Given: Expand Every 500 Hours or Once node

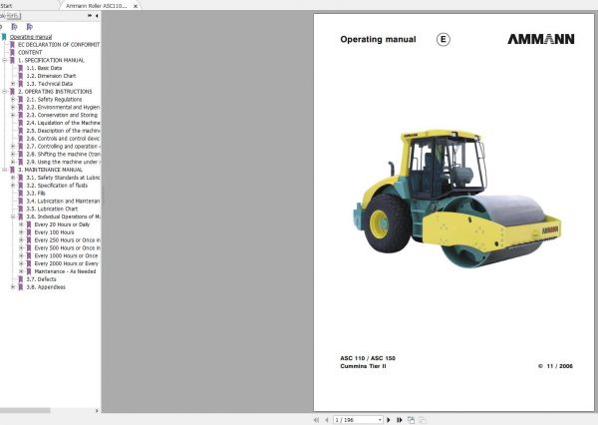Looking at the screenshot, I should 21,248.
